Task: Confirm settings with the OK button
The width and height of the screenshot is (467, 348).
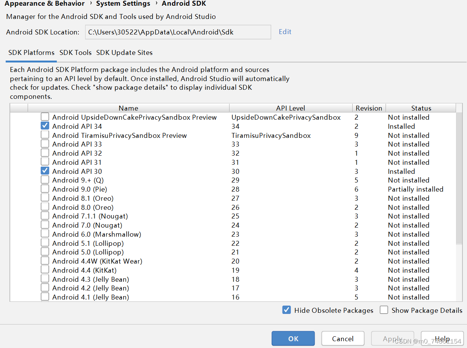Action: coord(293,339)
